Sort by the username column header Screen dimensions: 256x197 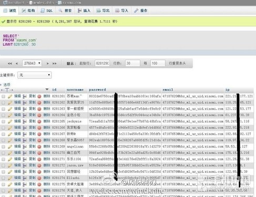click(75, 90)
